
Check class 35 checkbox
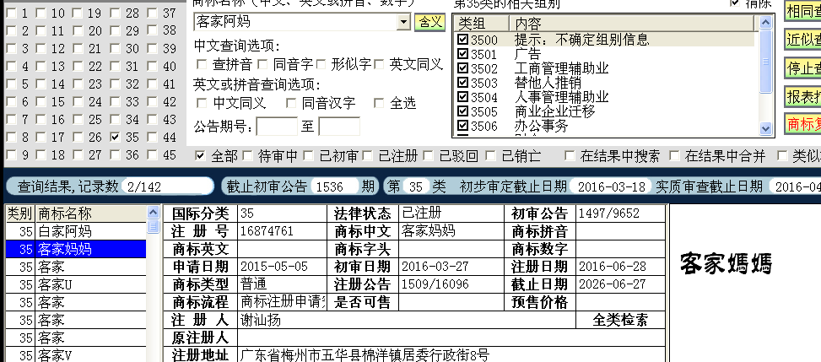pos(116,138)
